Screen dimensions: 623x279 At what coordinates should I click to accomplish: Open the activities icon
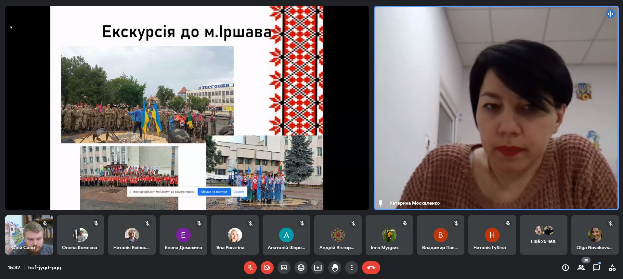(x=612, y=268)
